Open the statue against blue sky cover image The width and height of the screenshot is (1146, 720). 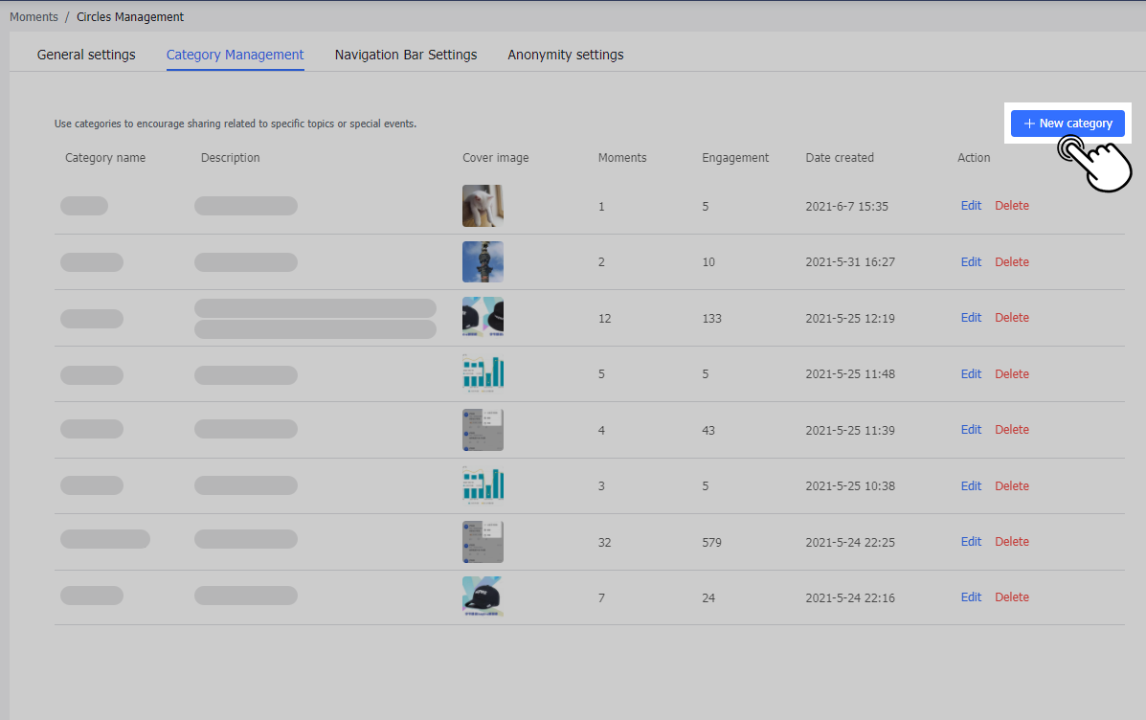(x=483, y=261)
